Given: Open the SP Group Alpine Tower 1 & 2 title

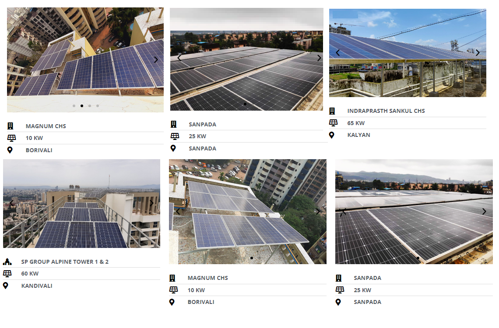Looking at the screenshot, I should tap(65, 262).
